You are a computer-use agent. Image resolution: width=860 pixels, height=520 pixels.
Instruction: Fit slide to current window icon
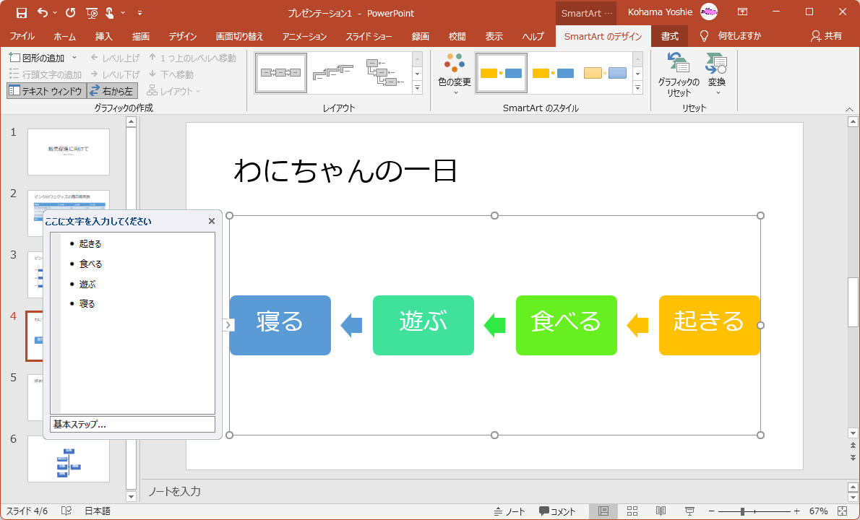(x=843, y=511)
